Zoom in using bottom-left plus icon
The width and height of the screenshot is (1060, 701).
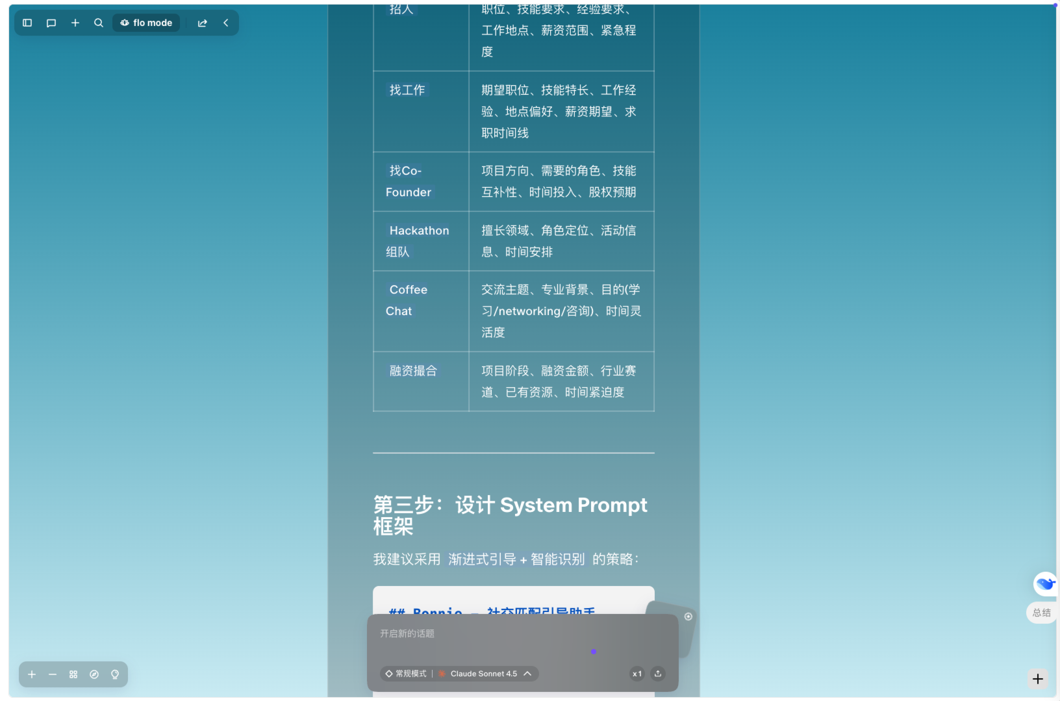[x=32, y=674]
